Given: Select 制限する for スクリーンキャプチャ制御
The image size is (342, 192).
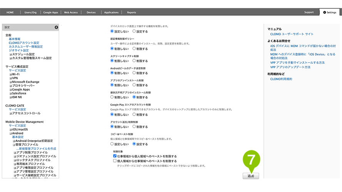Looking at the screenshot, I should click(x=134, y=61).
